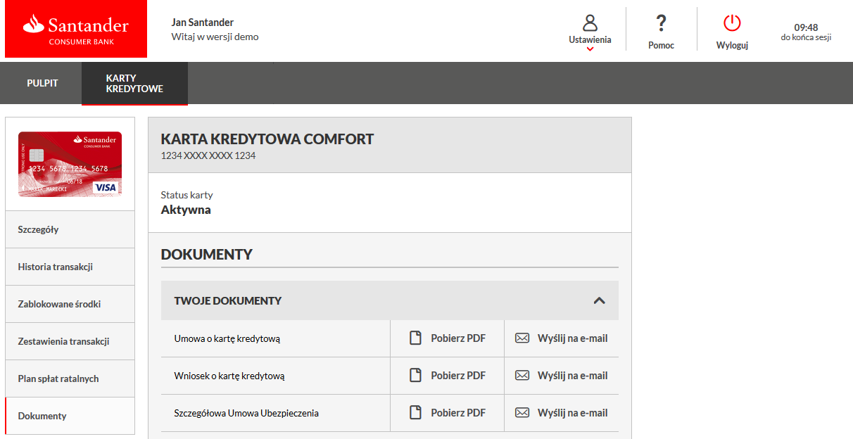853x439 pixels.
Task: Click the Santander Consumer Bank logo
Action: [x=76, y=30]
